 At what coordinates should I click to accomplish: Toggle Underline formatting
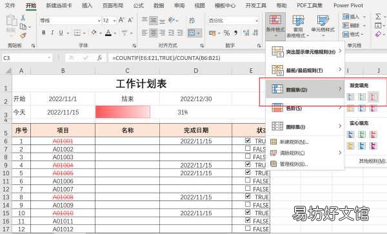61,32
